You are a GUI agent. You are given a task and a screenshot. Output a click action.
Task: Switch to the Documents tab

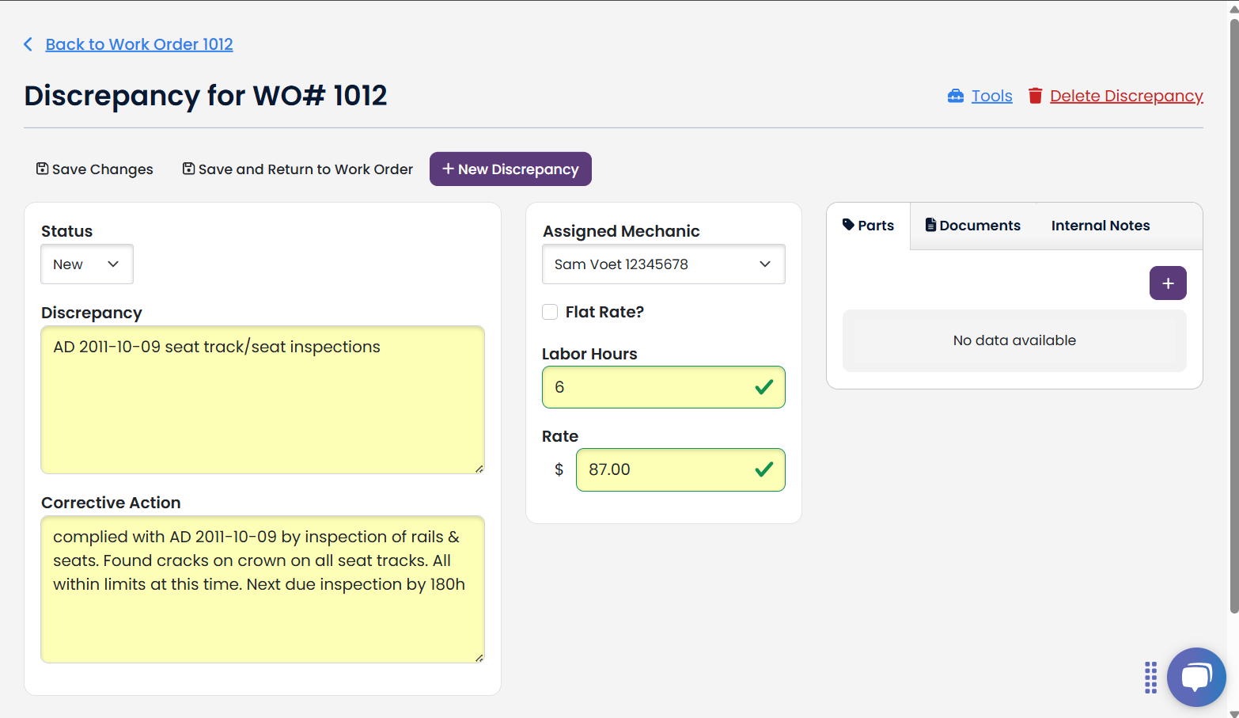[979, 225]
